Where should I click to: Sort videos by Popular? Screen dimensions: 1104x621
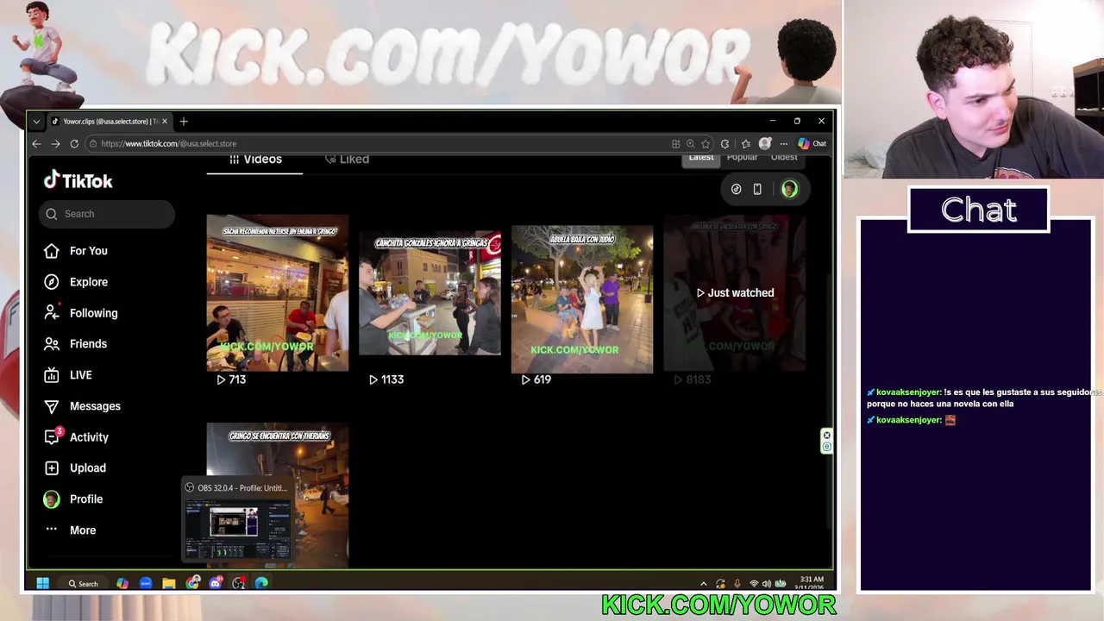(742, 158)
